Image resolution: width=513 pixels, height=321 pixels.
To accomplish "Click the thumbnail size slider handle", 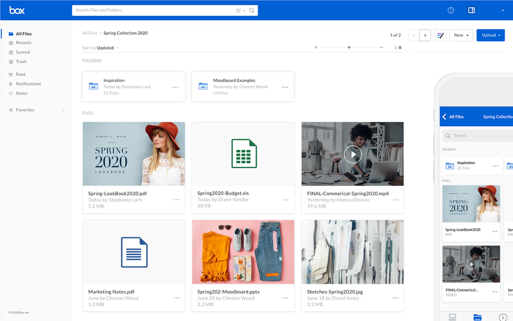I will (349, 48).
